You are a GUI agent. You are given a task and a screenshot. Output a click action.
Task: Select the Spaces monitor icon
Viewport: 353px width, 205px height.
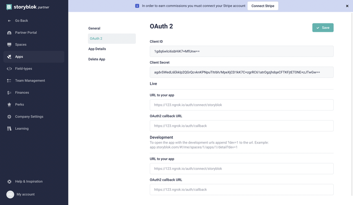(x=9, y=45)
